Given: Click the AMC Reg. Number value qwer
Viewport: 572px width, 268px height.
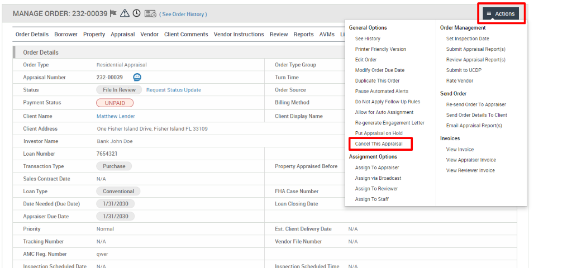Looking at the screenshot, I should [x=102, y=254].
